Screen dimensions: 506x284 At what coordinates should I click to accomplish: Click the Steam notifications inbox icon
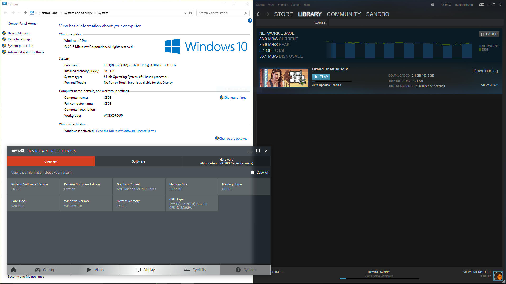[432, 5]
